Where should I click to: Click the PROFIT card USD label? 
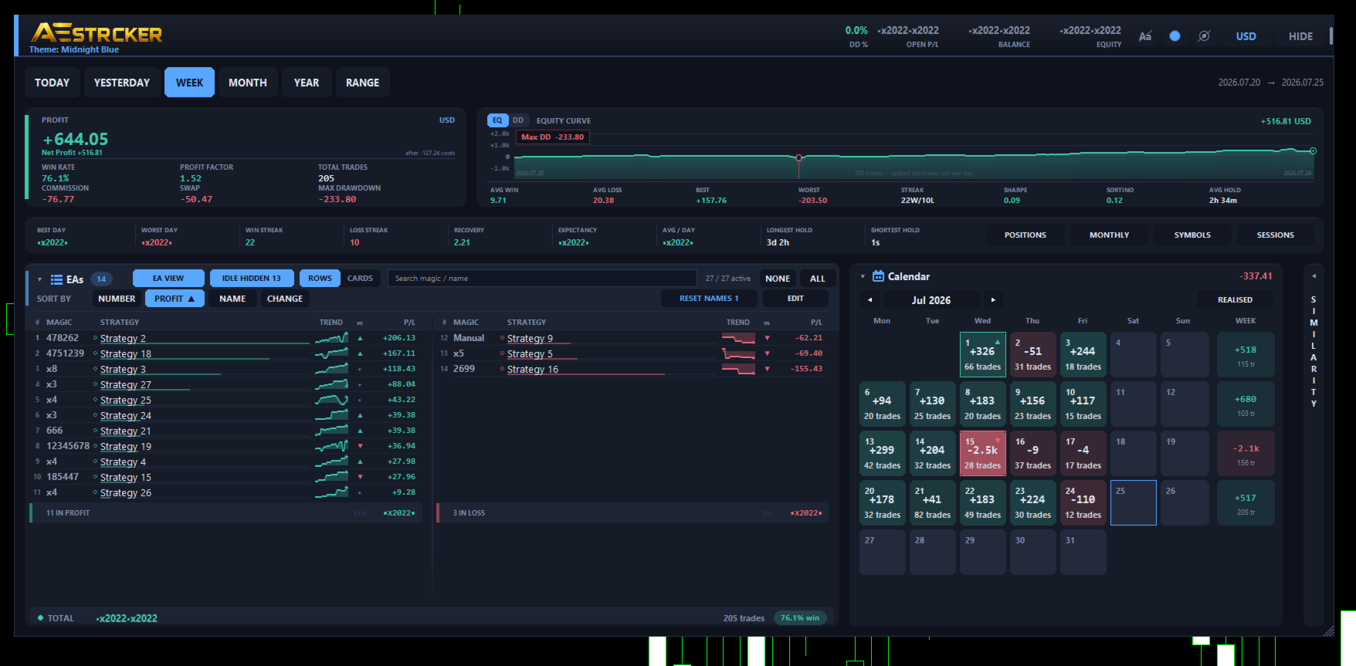pos(446,120)
